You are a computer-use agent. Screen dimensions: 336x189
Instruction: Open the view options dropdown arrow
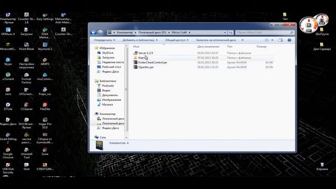272,40
